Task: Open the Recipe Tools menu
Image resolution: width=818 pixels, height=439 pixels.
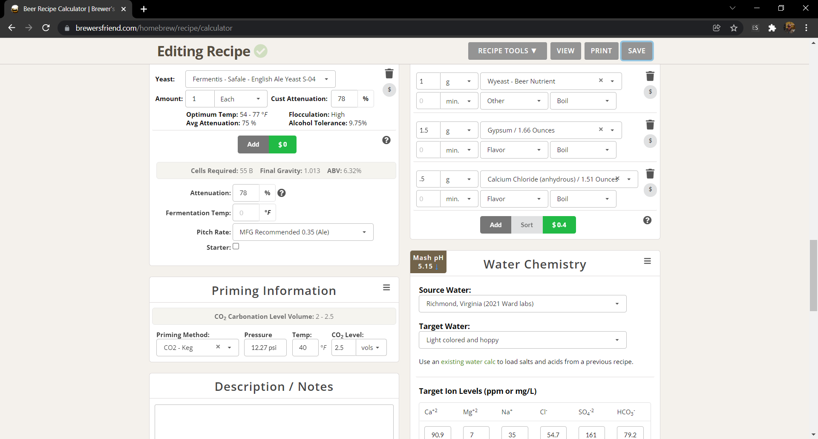Action: 507,51
